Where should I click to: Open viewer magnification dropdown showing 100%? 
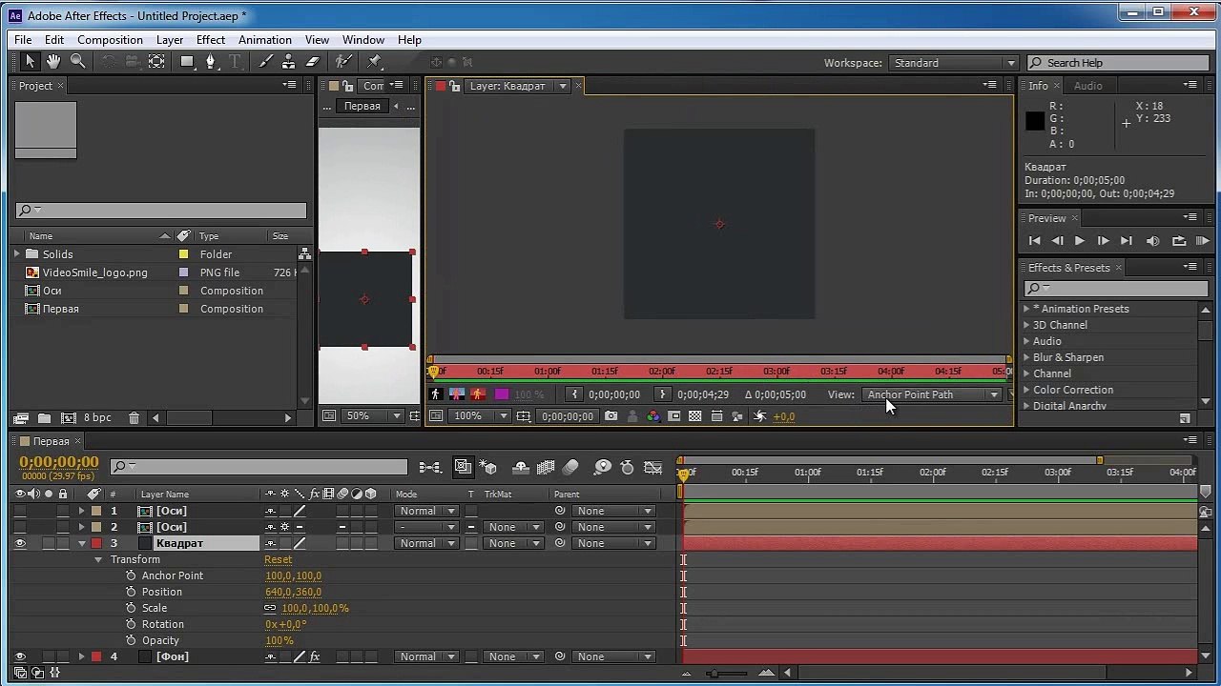click(481, 416)
